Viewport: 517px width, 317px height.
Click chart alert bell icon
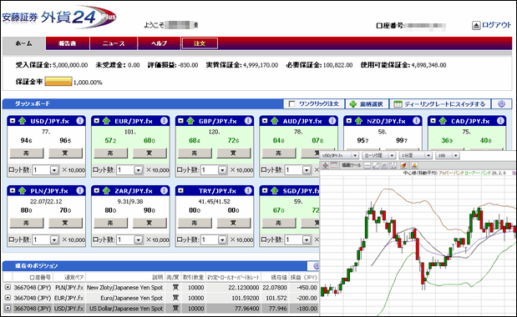click(414, 165)
